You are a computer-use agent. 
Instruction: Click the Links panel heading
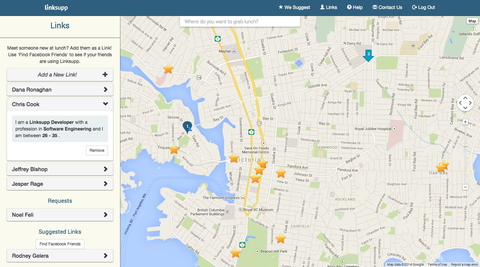[60, 26]
